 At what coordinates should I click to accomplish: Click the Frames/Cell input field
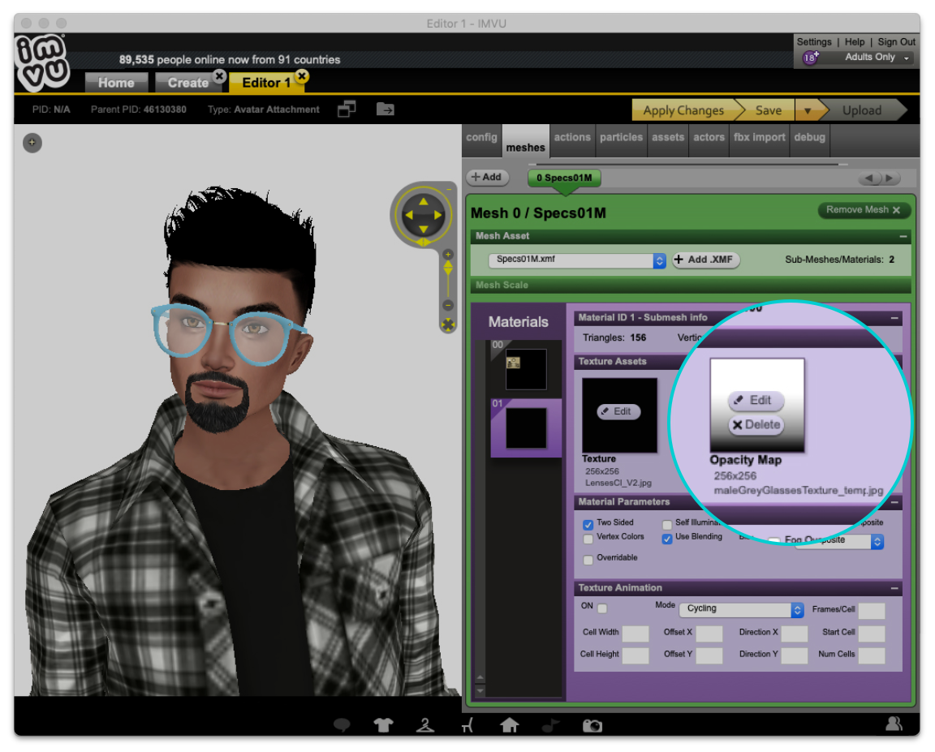pos(871,610)
